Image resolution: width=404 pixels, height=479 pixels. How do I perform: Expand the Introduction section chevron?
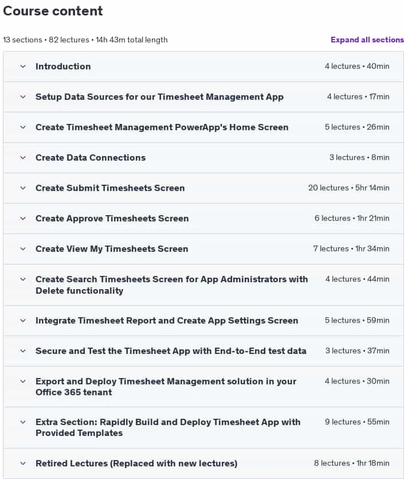pos(23,67)
